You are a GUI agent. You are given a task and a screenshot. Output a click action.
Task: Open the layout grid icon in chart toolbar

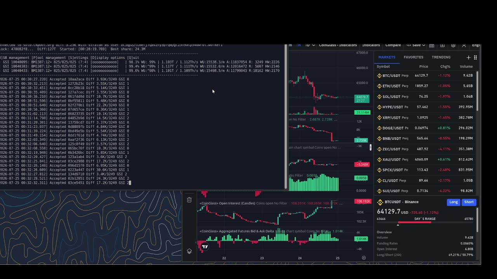(x=432, y=45)
